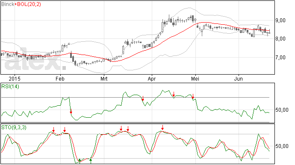Click the 'STO(9,3,3)' indicator label

point(14,127)
